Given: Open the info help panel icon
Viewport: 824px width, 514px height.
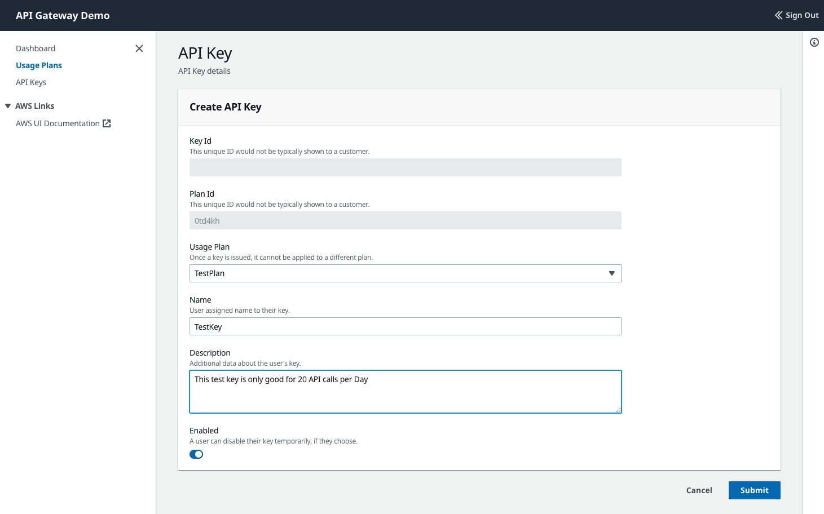Looking at the screenshot, I should [x=814, y=42].
